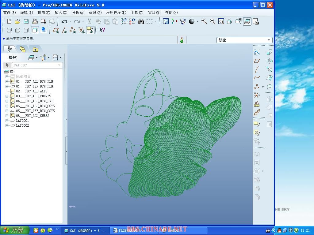Click the PROE taskbar button
Viewport: 314px width, 235px height.
(134, 231)
